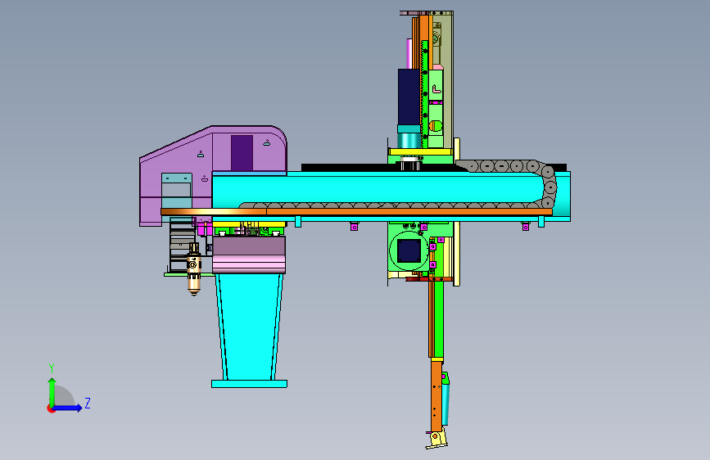Select the brass air filter regulator unit
Viewport: 710px width, 460px height.
(194, 268)
